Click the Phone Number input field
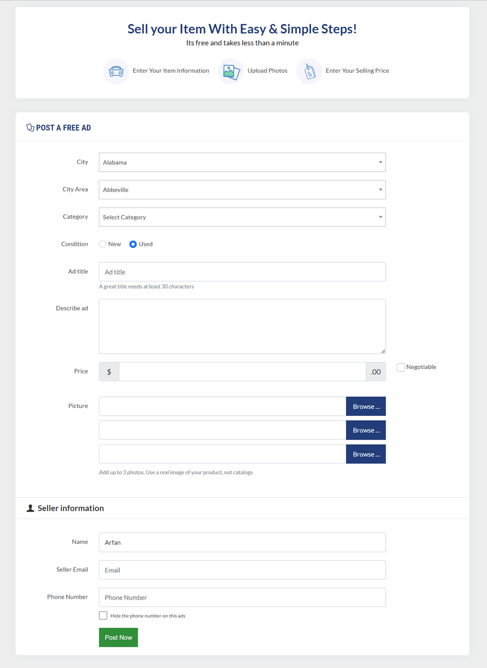The image size is (487, 668). (x=242, y=598)
